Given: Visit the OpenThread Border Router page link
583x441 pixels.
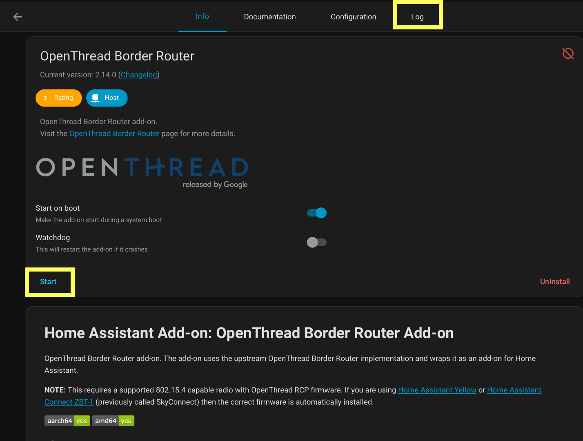Looking at the screenshot, I should pos(114,134).
